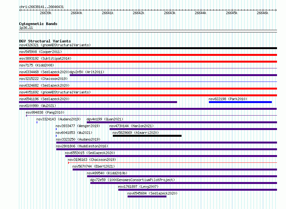Image resolution: width=286 pixels, height=209 pixels.
Task: Click the blue nsv822198 variant bar
Action: point(240,102)
